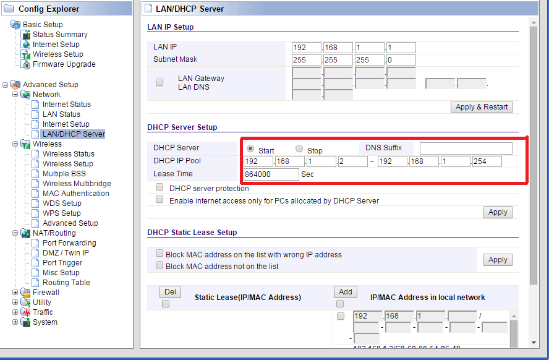The width and height of the screenshot is (549, 360).
Task: Collapse the Wireless tree node
Action: click(x=15, y=144)
